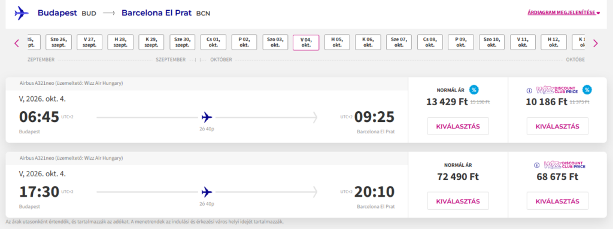Click the plane icon on the 06:45 flight
This screenshot has height=229, width=613.
click(207, 117)
